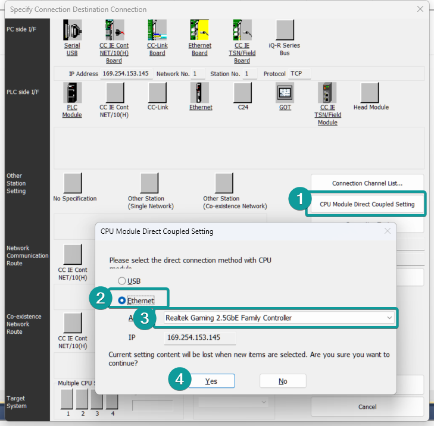
Task: Select the PLC Module icon
Action: pyautogui.click(x=72, y=93)
